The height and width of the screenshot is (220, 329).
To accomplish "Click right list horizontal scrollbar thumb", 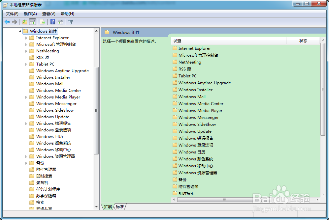I will (x=224, y=200).
